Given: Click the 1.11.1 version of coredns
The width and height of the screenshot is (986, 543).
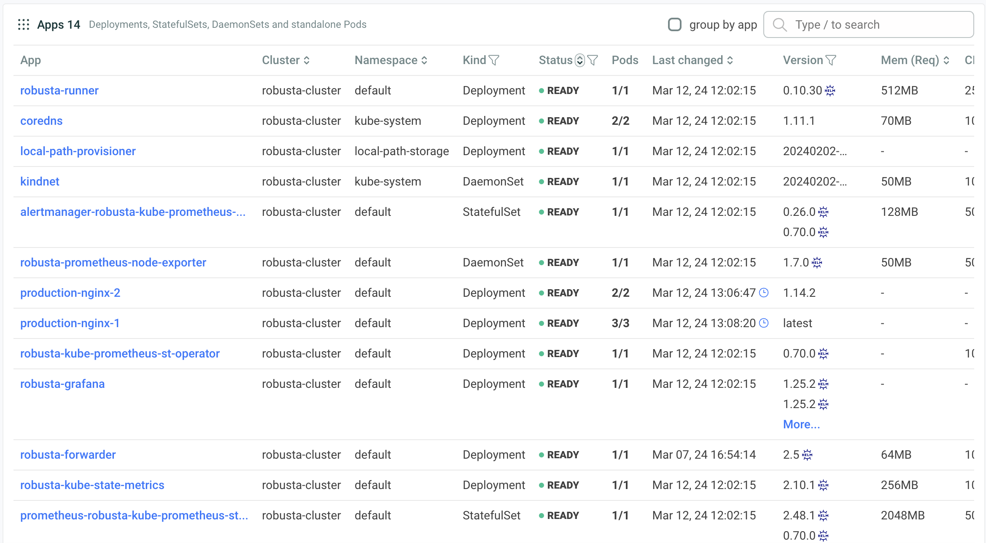Looking at the screenshot, I should [x=799, y=121].
